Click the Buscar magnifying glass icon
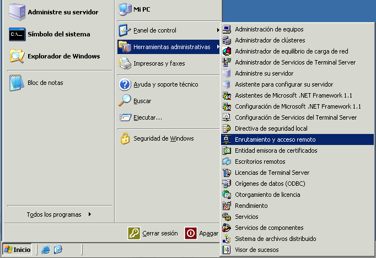Image resolution: width=376 pixels, height=258 pixels. pyautogui.click(x=125, y=101)
